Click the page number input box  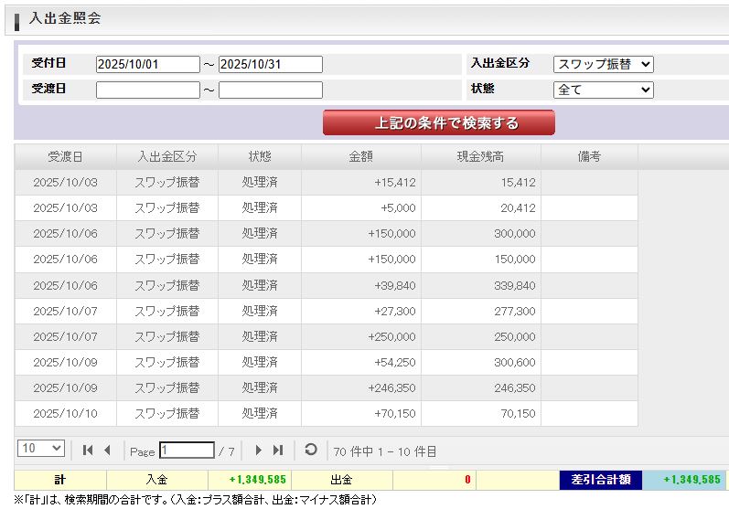(187, 451)
